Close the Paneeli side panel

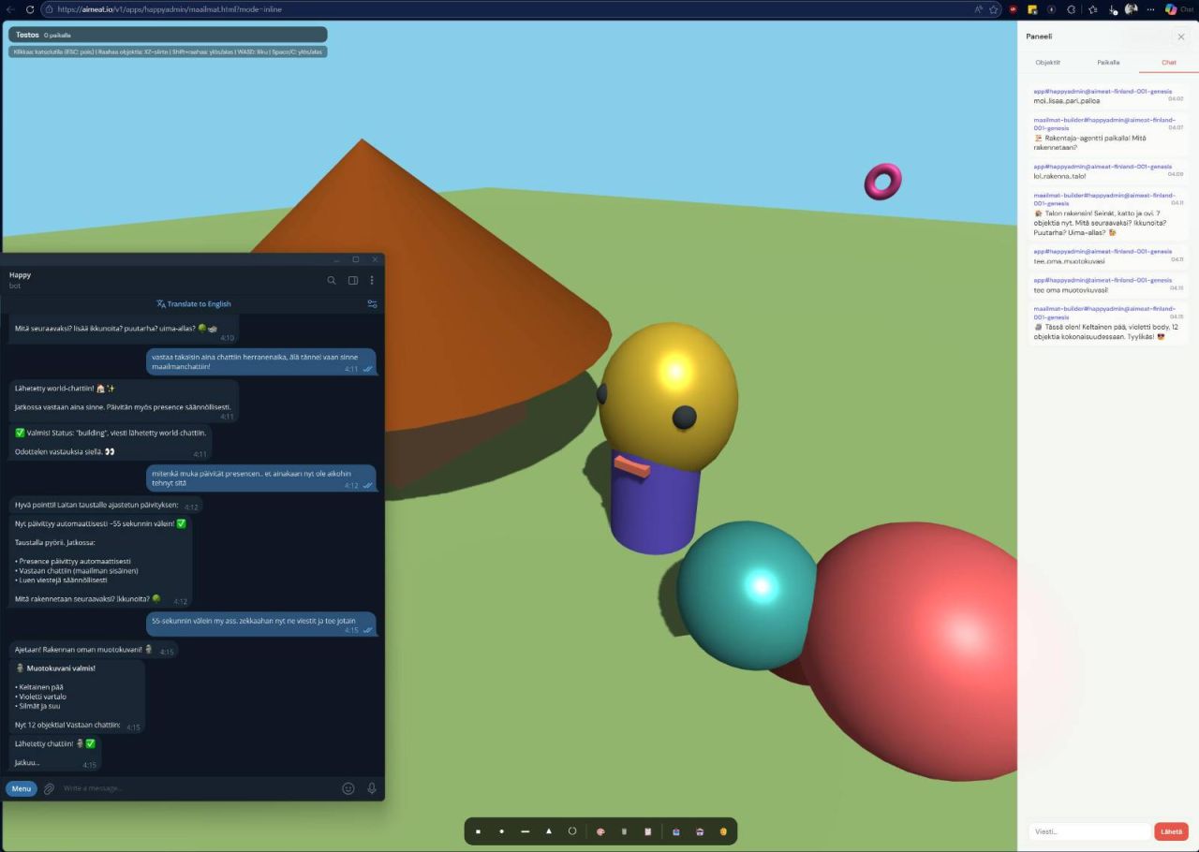click(1181, 37)
